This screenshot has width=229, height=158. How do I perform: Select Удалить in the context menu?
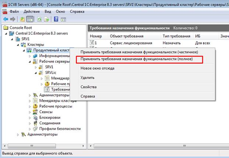click(88, 78)
